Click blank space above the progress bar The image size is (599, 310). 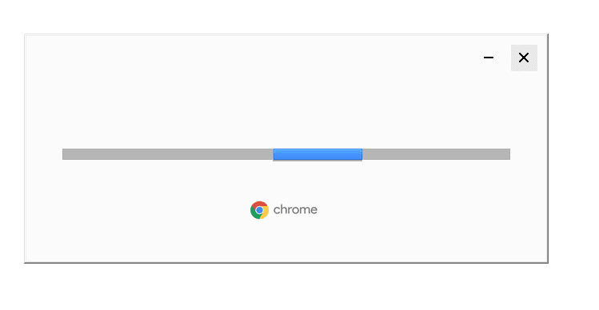point(286,114)
